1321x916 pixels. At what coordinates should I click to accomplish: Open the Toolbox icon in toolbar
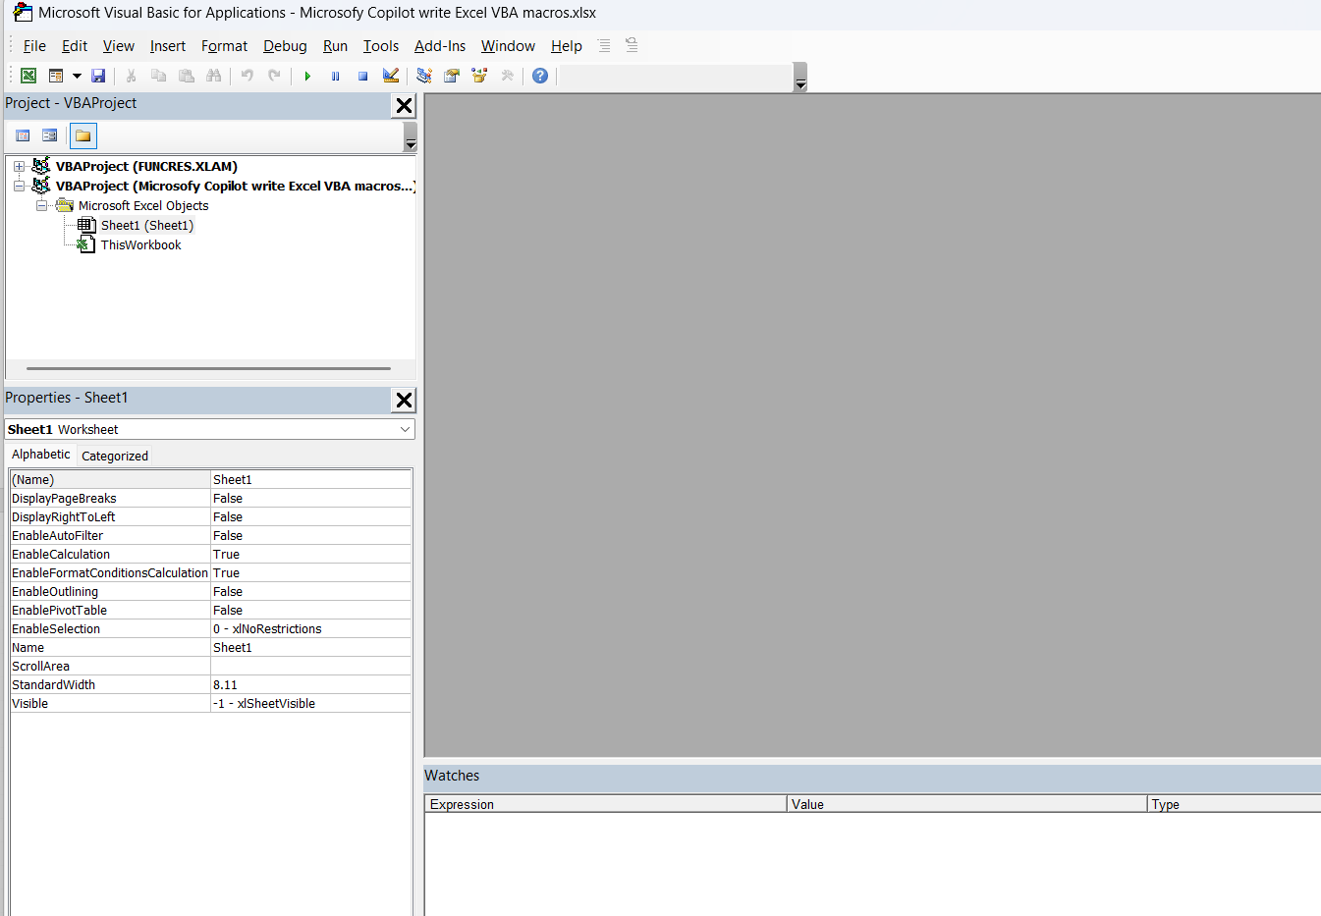pyautogui.click(x=508, y=76)
